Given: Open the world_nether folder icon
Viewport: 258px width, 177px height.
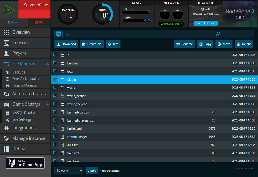Looking at the screenshot, I should click(62, 96).
